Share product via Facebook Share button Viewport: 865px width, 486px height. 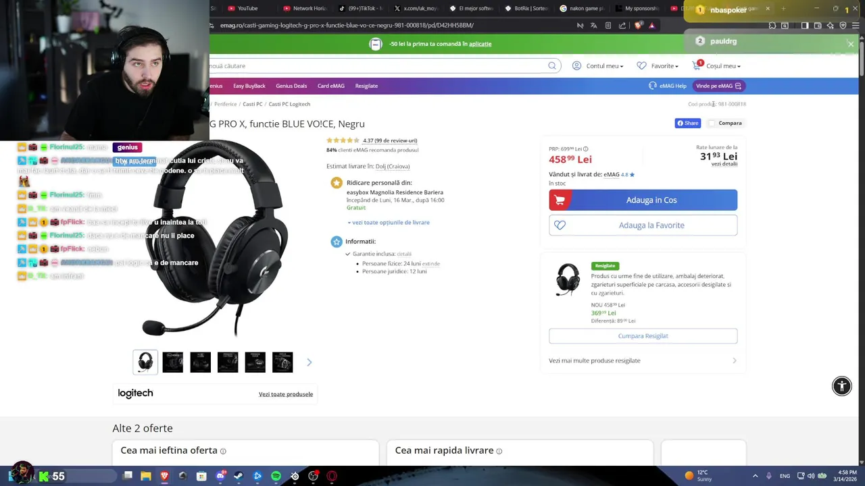(x=688, y=123)
